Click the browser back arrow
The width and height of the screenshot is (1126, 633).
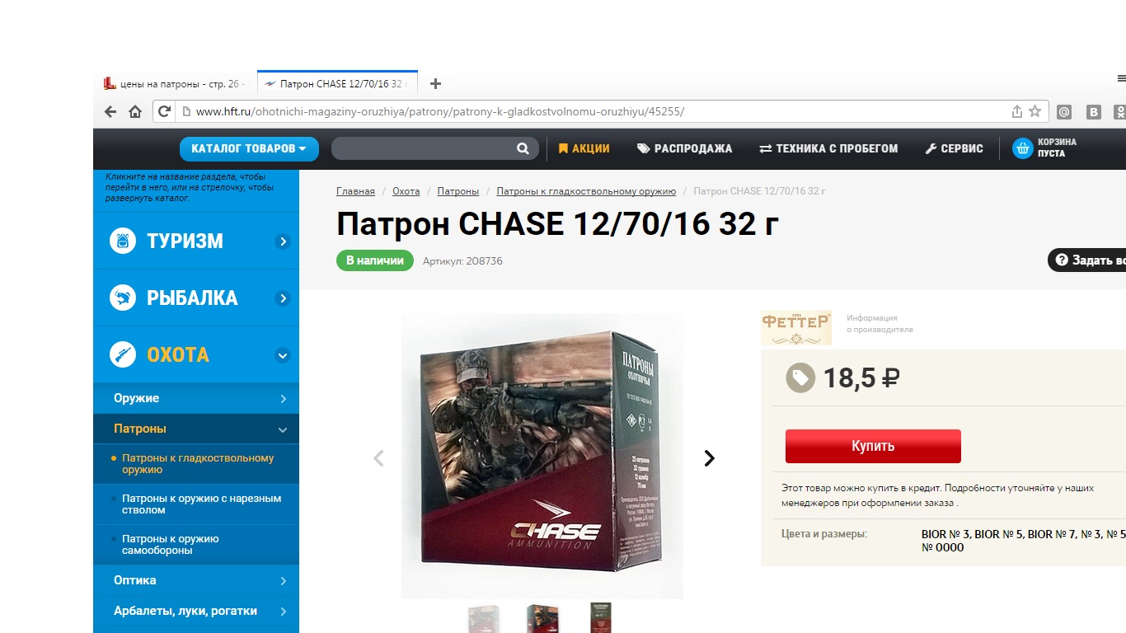(110, 112)
